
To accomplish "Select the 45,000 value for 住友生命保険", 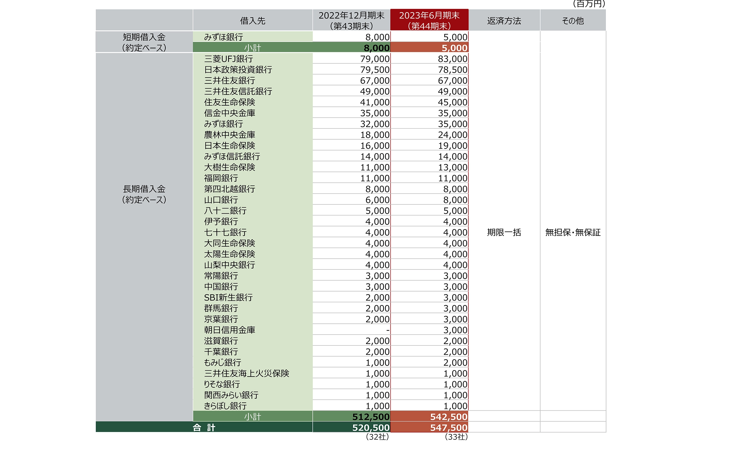I will point(453,102).
